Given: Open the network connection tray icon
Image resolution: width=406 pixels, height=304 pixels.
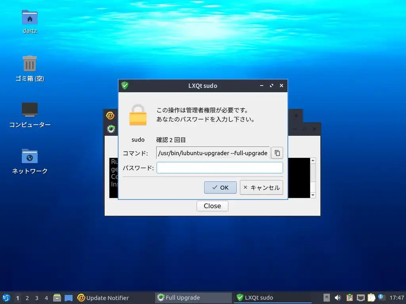Looking at the screenshot, I should pyautogui.click(x=360, y=298).
